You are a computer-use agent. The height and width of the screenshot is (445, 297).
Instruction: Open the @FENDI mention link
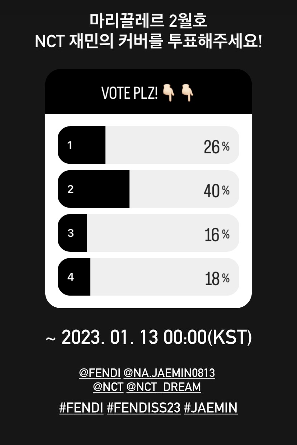coord(100,373)
